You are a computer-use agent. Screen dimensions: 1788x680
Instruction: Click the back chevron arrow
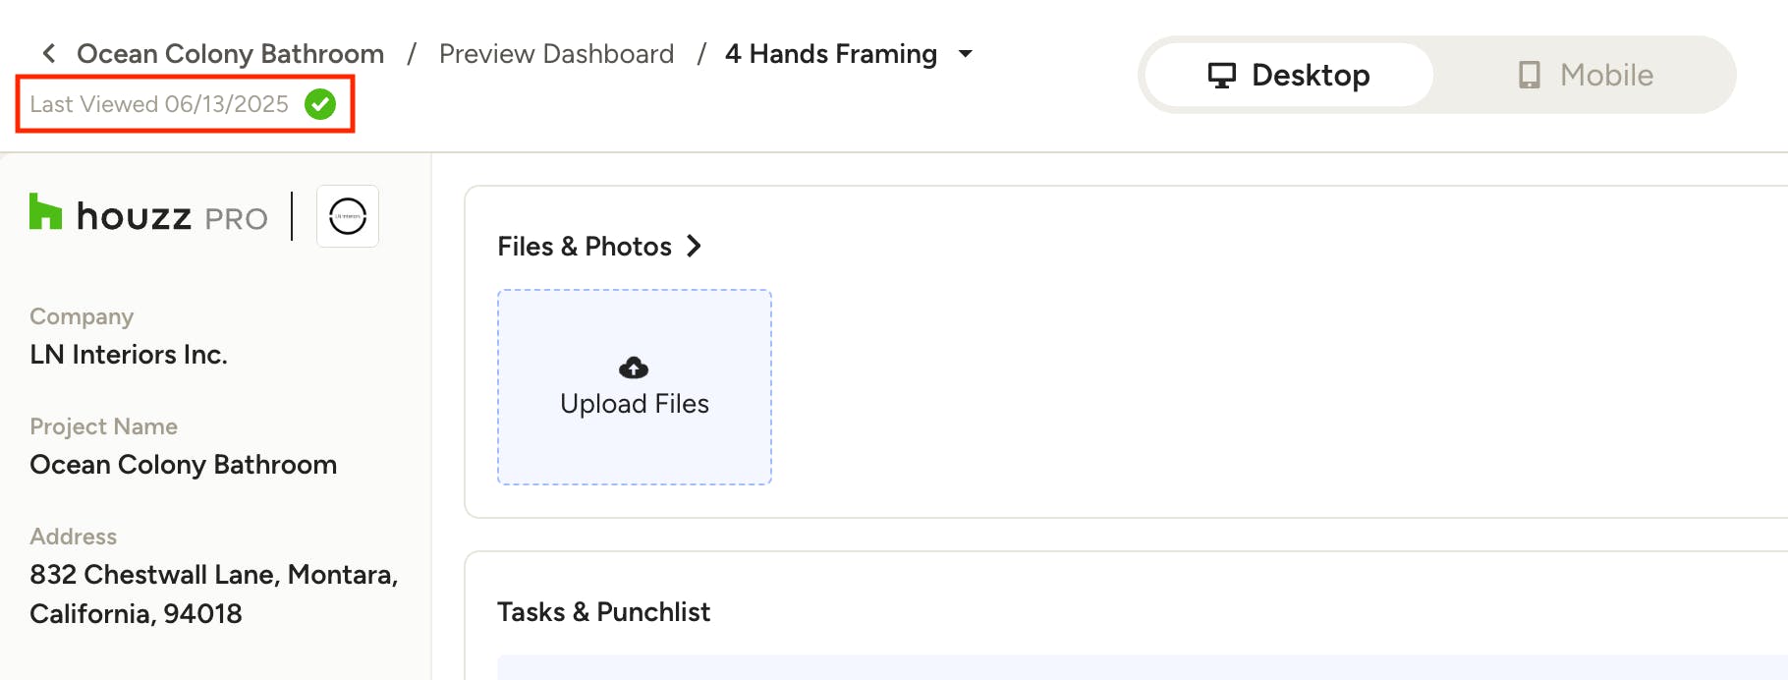point(49,53)
